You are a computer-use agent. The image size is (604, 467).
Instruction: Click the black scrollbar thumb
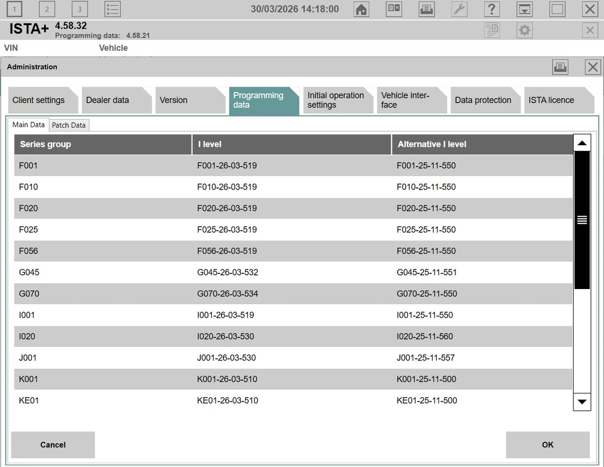[x=582, y=220]
